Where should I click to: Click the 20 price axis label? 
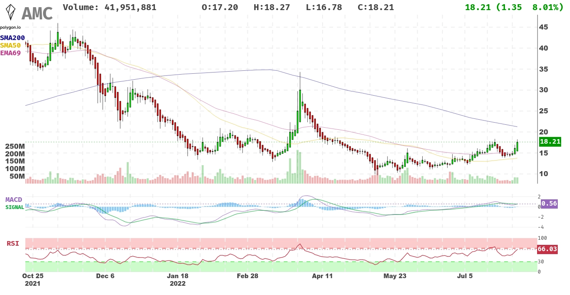pyautogui.click(x=544, y=132)
